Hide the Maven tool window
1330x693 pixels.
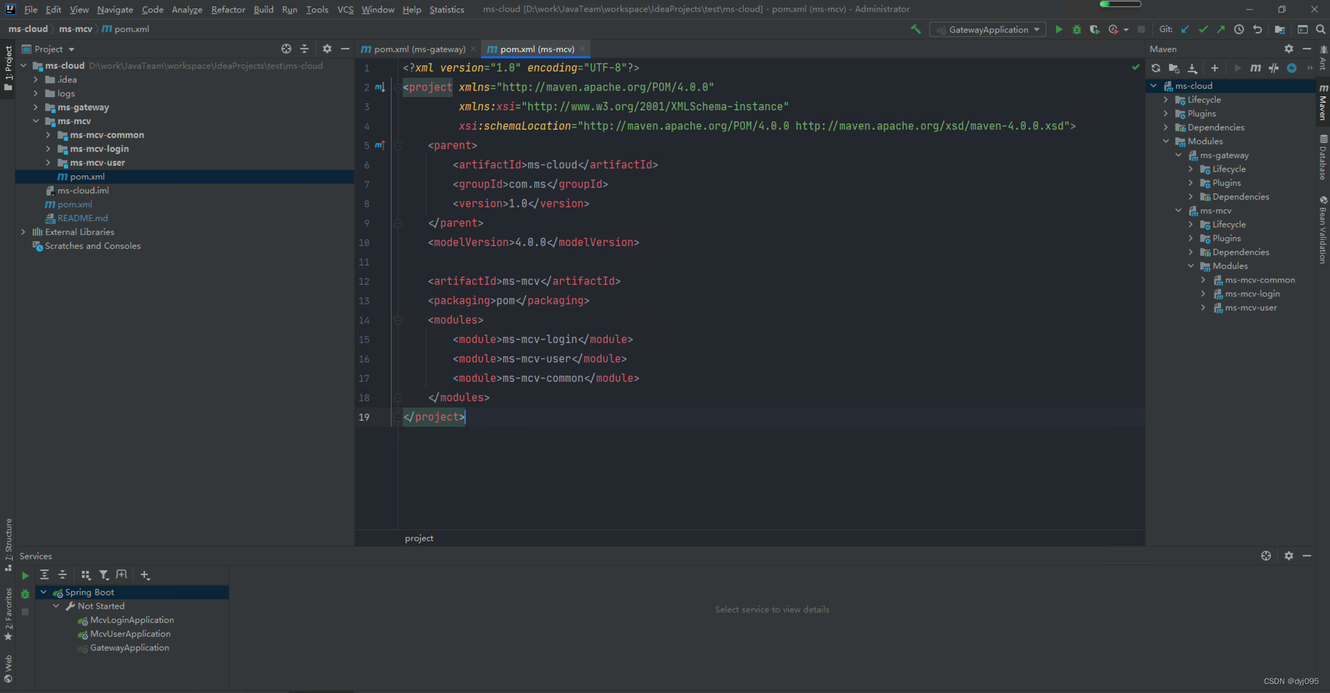[1307, 49]
